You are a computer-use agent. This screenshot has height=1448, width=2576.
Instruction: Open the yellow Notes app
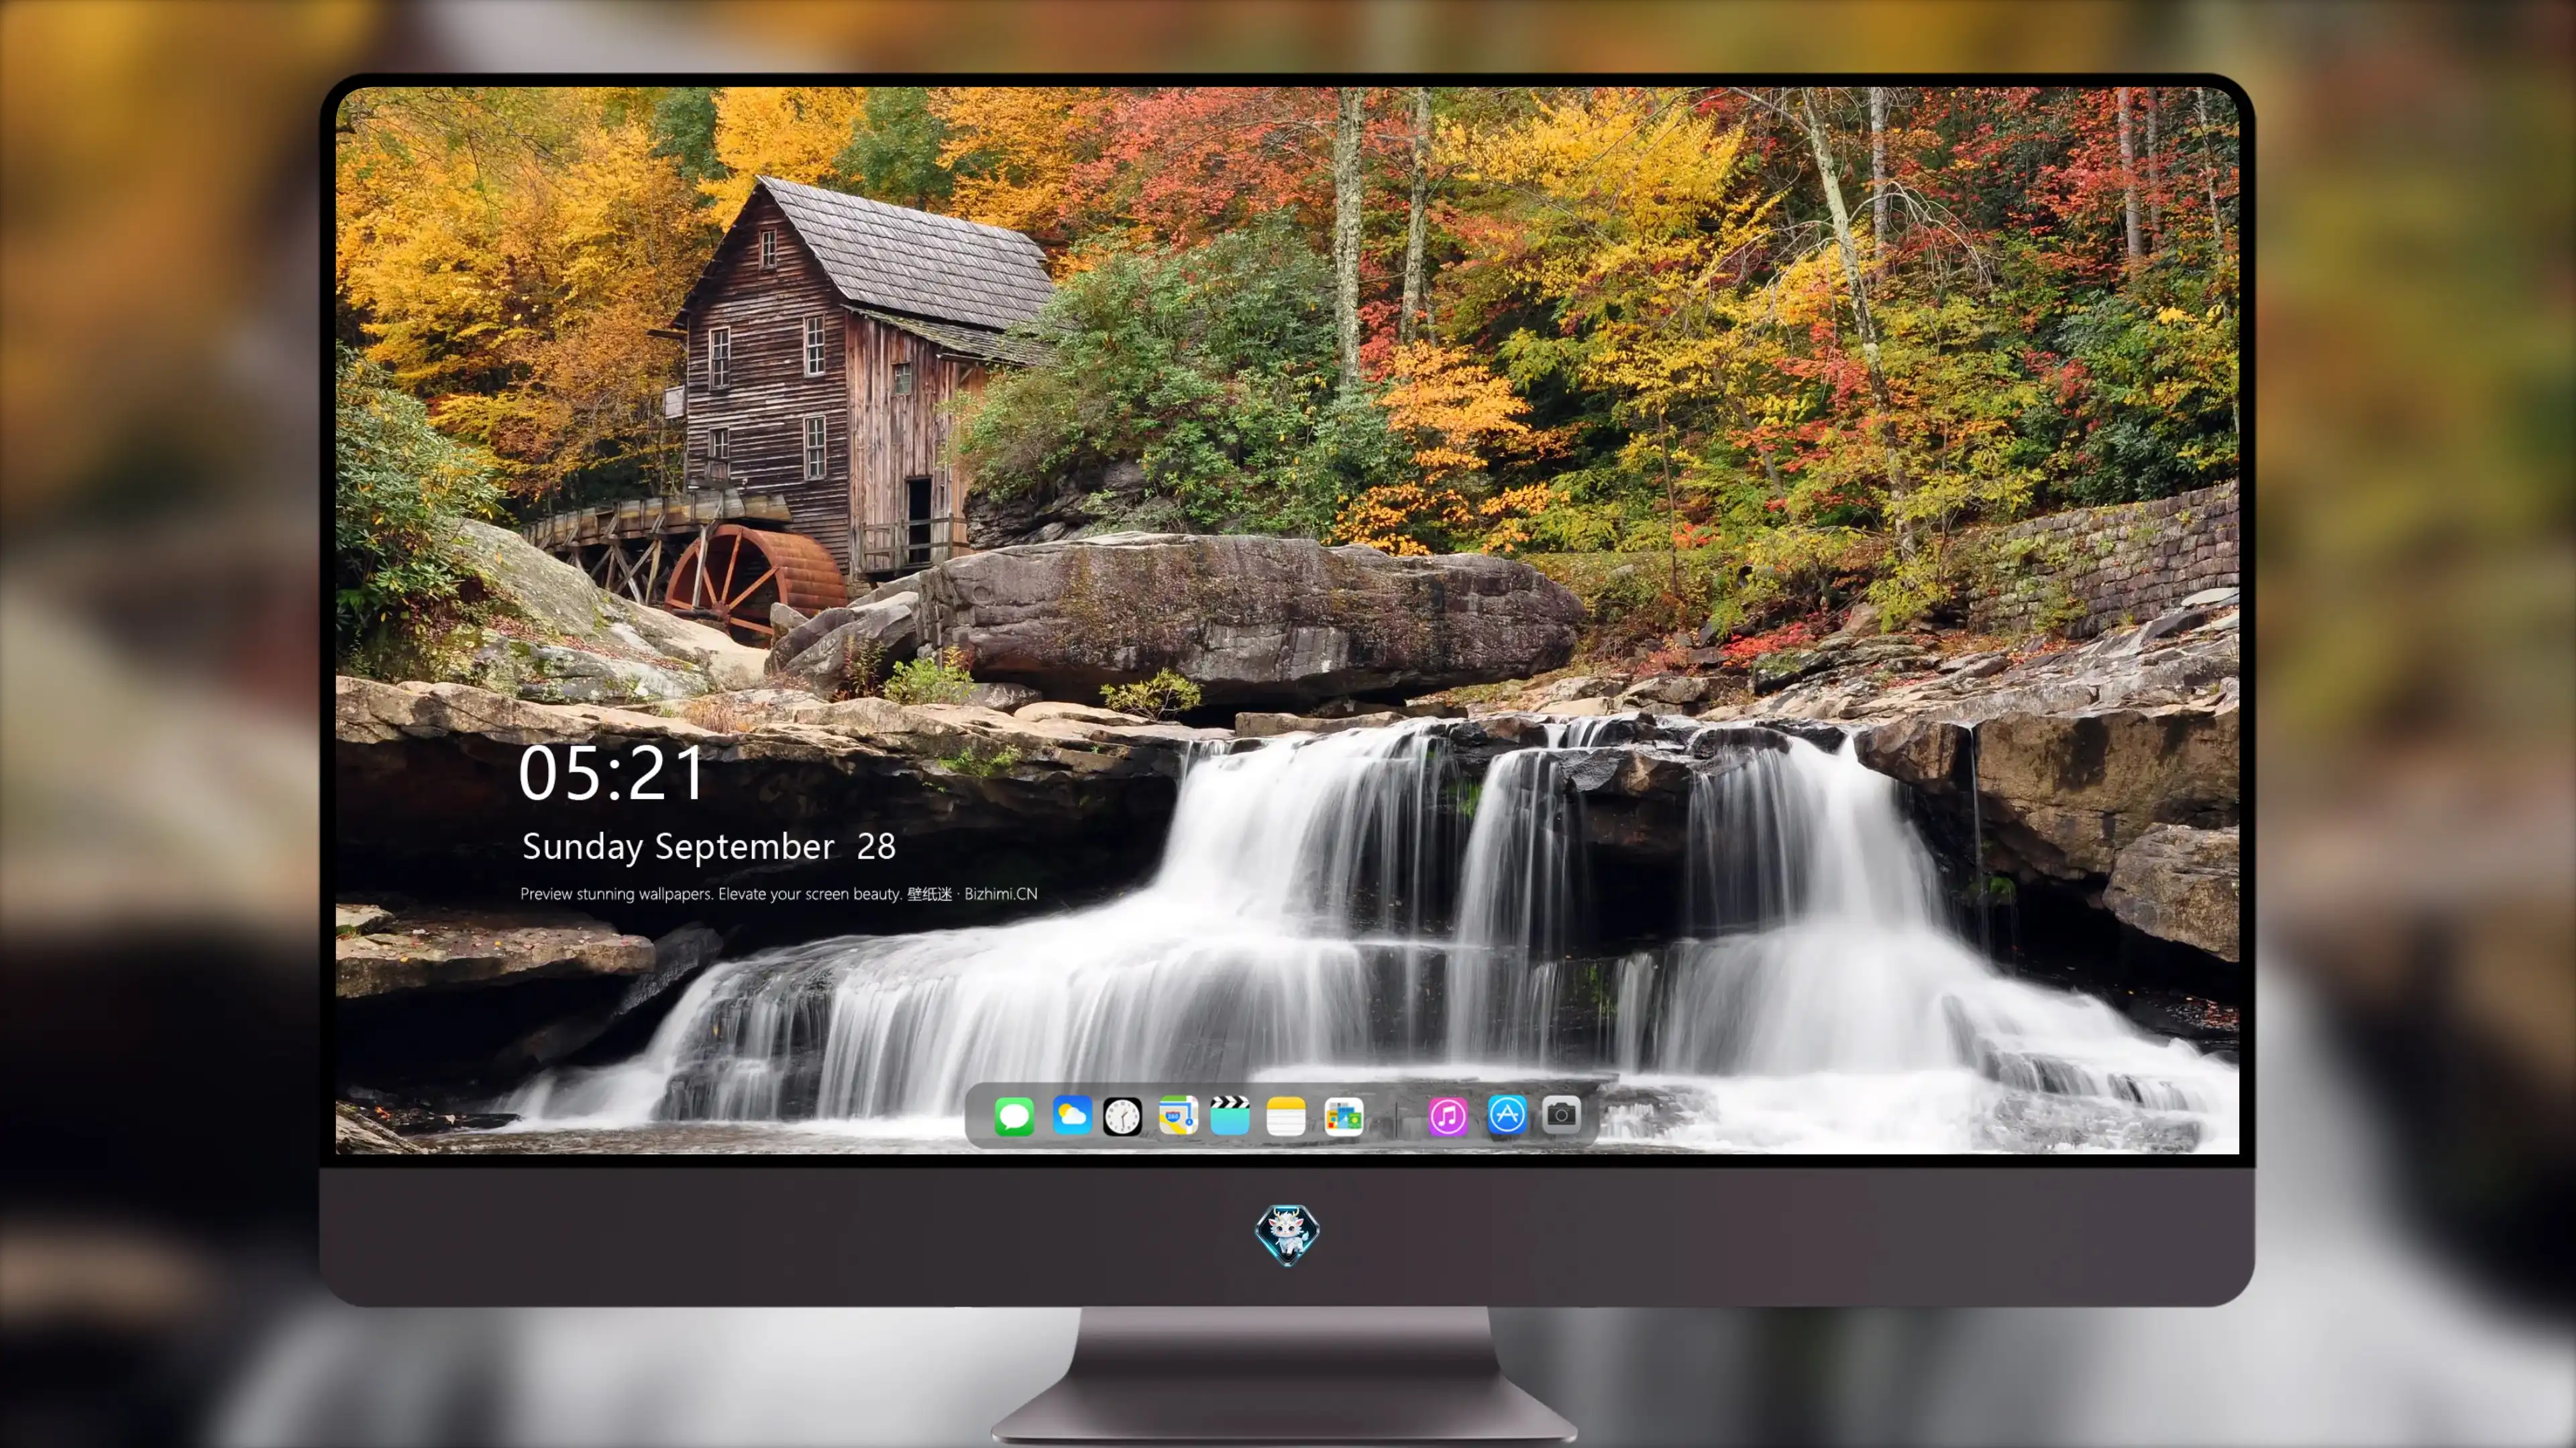1285,1115
